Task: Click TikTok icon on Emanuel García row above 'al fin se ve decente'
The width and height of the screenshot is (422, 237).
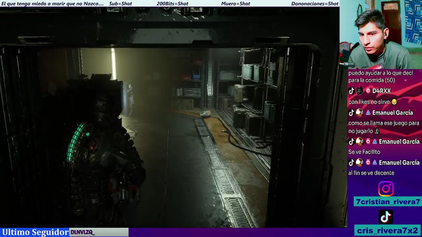Action: pyautogui.click(x=351, y=163)
